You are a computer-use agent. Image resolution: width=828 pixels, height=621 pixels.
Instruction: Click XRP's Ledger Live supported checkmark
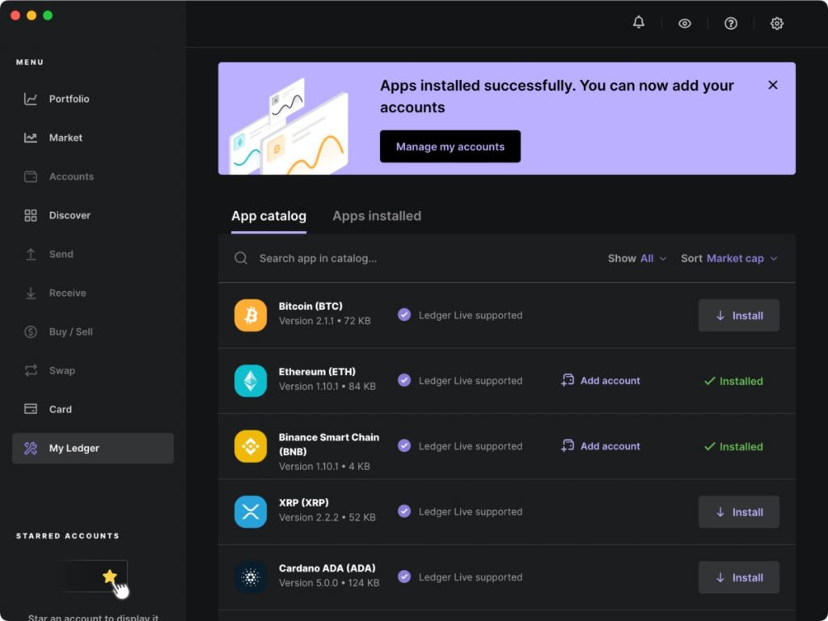404,512
